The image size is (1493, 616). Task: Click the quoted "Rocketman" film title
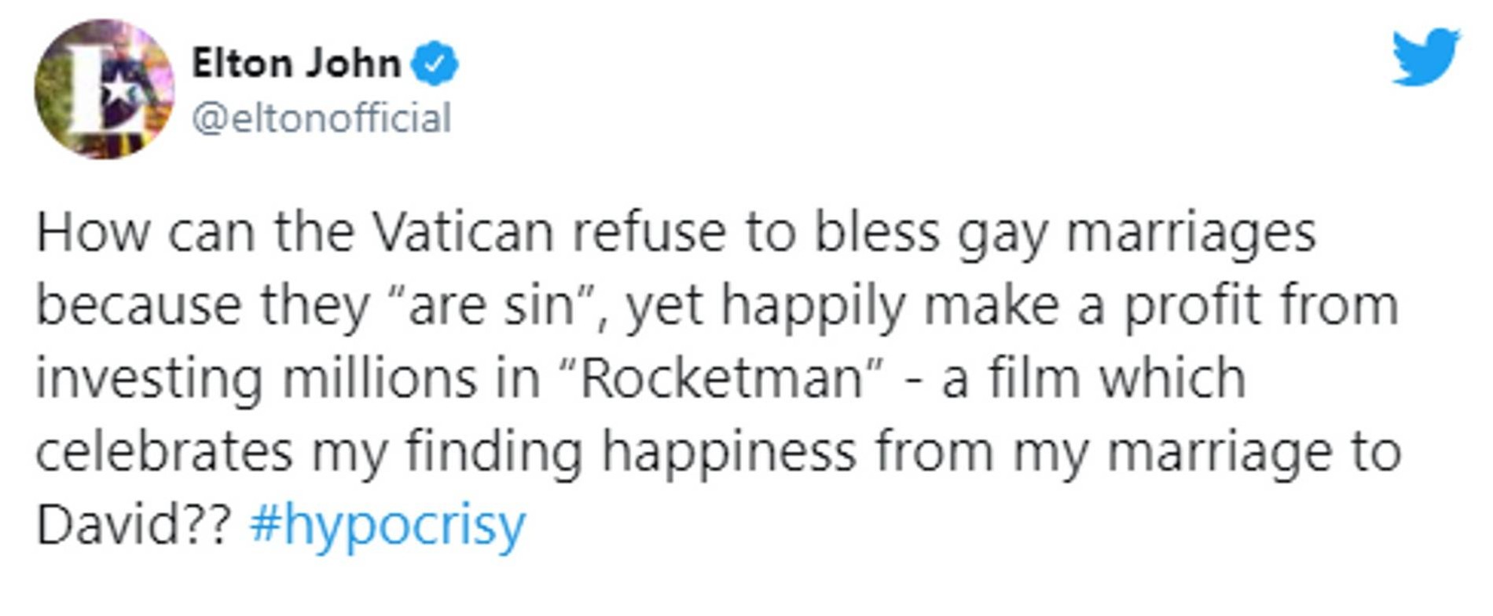coord(721,378)
